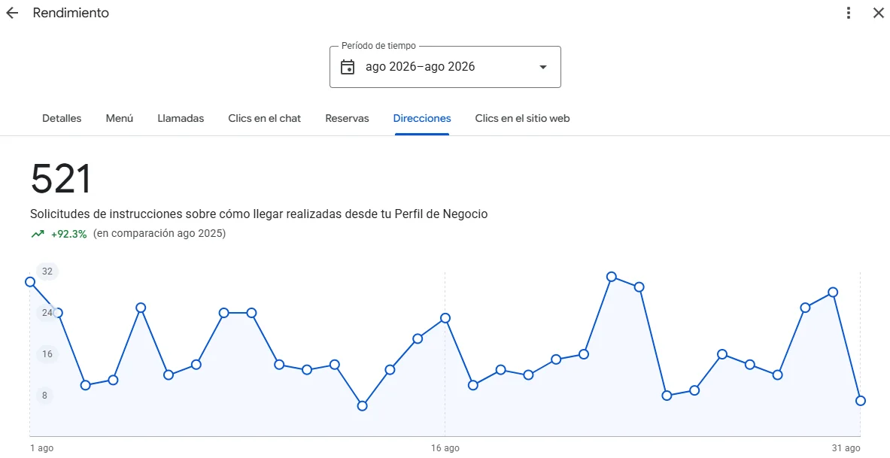890x458 pixels.
Task: Click the calendar icon in period selector
Action: 348,67
